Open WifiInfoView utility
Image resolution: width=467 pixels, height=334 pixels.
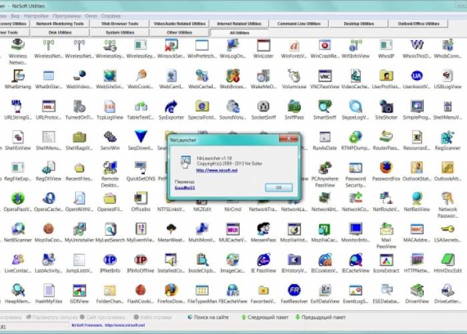point(356,45)
